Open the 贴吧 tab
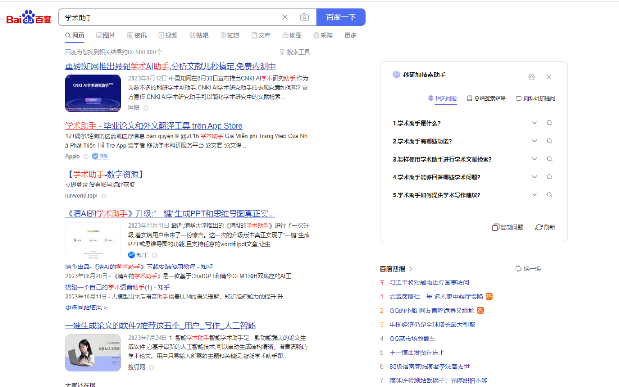This screenshot has width=619, height=387. click(199, 35)
